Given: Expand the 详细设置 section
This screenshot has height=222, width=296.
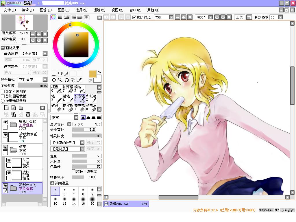Looking at the screenshot, I should click(52, 183).
